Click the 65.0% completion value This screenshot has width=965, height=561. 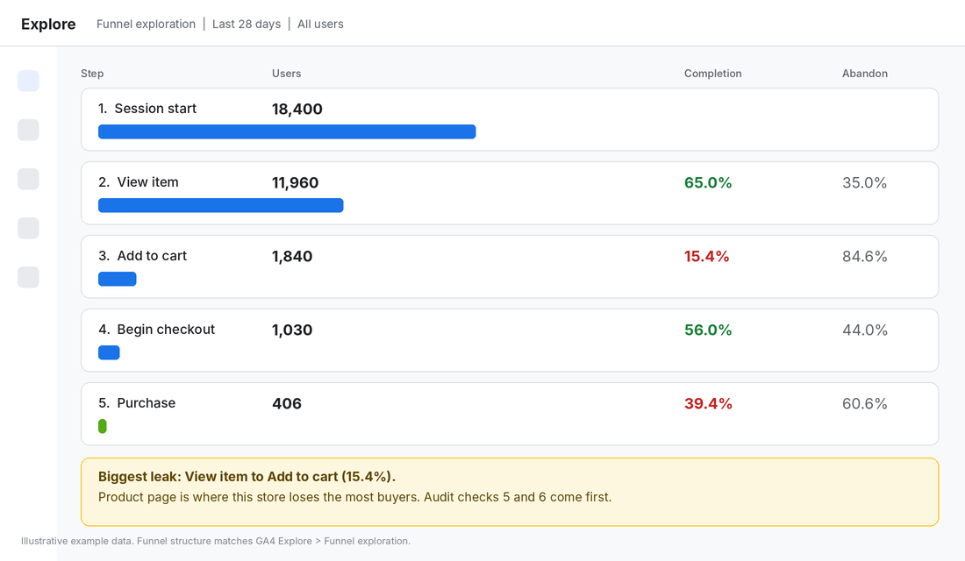click(x=708, y=182)
